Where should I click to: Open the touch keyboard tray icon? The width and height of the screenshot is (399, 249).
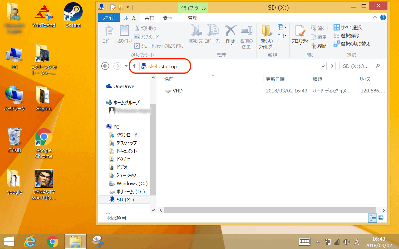pyautogui.click(x=305, y=242)
